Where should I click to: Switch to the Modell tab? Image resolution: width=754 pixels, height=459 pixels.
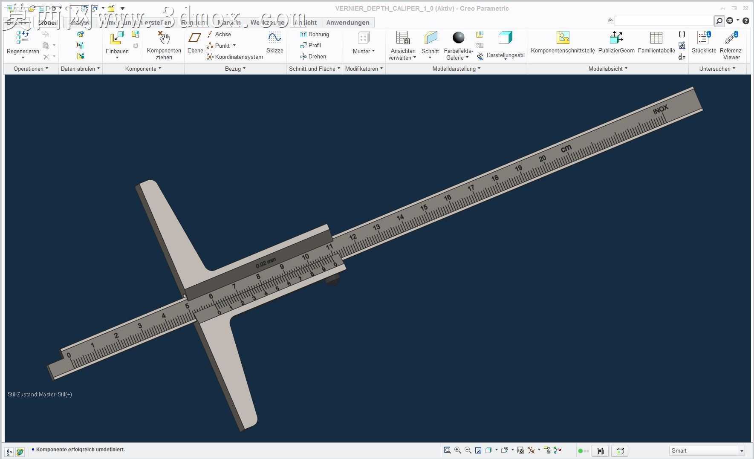click(x=47, y=23)
